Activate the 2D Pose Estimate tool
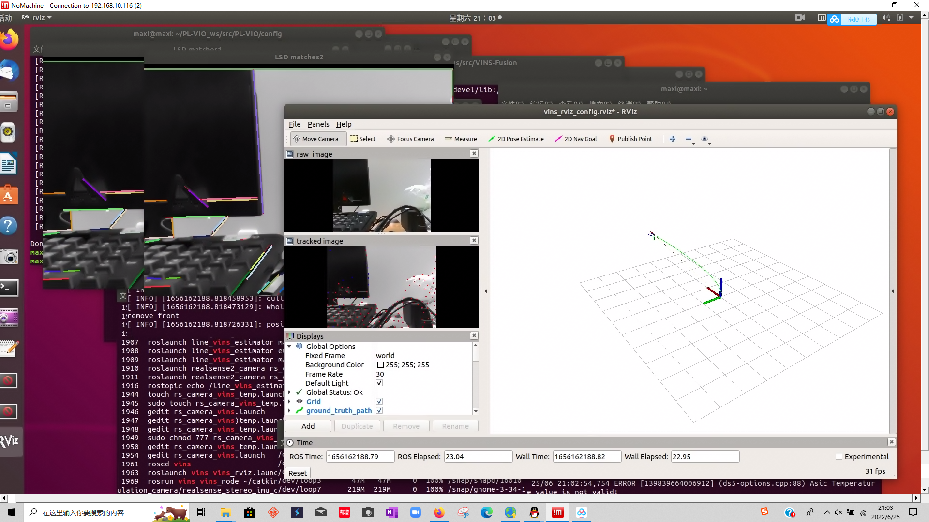The width and height of the screenshot is (929, 522). click(516, 139)
